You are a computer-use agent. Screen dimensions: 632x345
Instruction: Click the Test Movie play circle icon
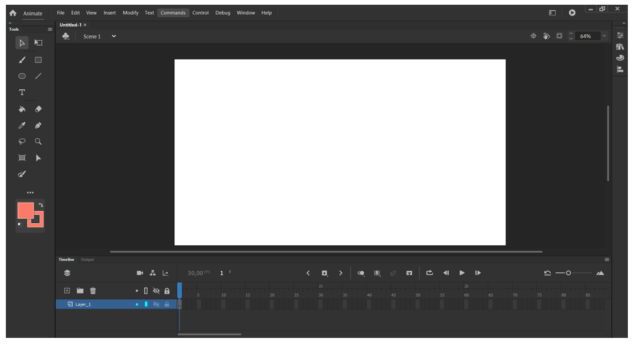tap(572, 13)
